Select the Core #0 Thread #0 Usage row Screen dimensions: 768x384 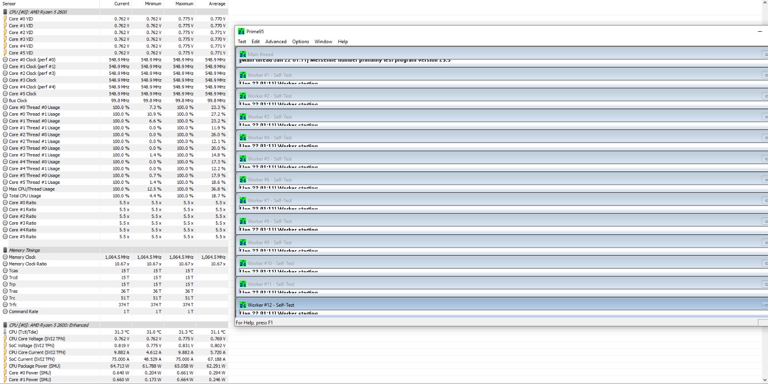(x=114, y=108)
